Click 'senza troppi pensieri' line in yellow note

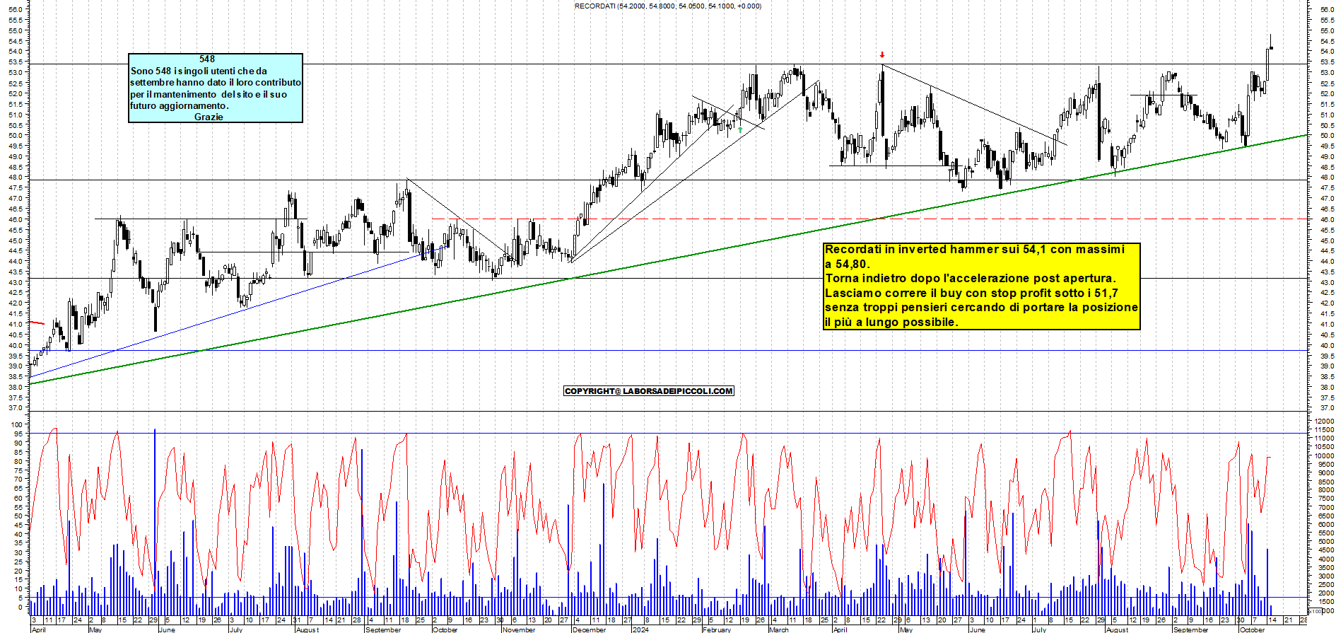(981, 307)
